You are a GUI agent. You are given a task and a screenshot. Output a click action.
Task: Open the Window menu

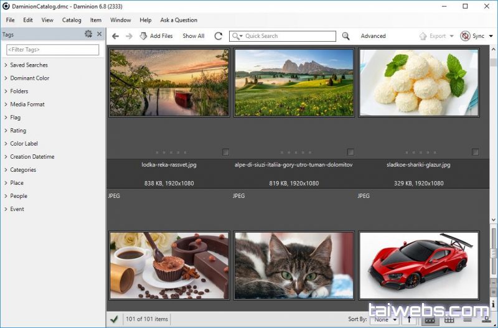[120, 20]
